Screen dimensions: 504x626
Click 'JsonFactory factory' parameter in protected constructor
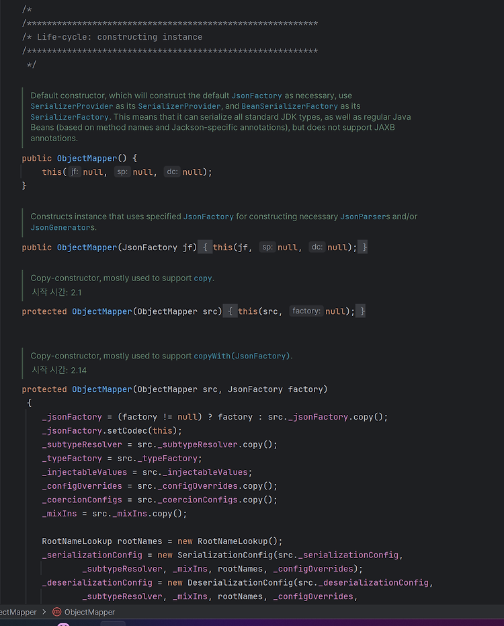(x=275, y=389)
